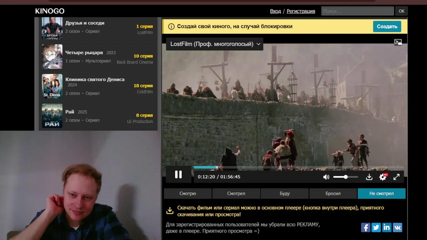Mark as Смотрел

click(x=236, y=193)
